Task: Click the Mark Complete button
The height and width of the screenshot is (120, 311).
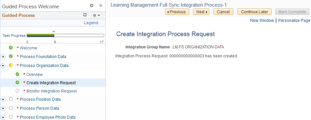Action: pyautogui.click(x=292, y=12)
